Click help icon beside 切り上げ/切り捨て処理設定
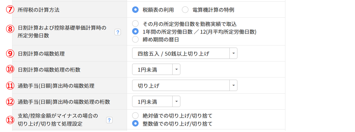 click(x=109, y=120)
